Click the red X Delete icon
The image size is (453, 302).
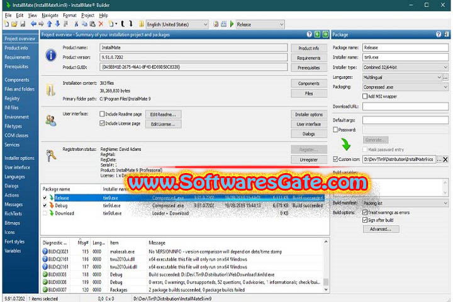pyautogui.click(x=101, y=25)
